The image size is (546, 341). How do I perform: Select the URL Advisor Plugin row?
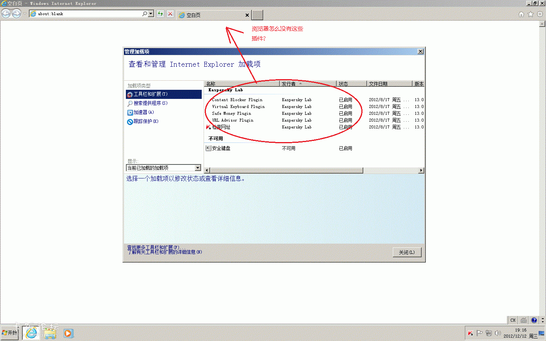point(314,120)
